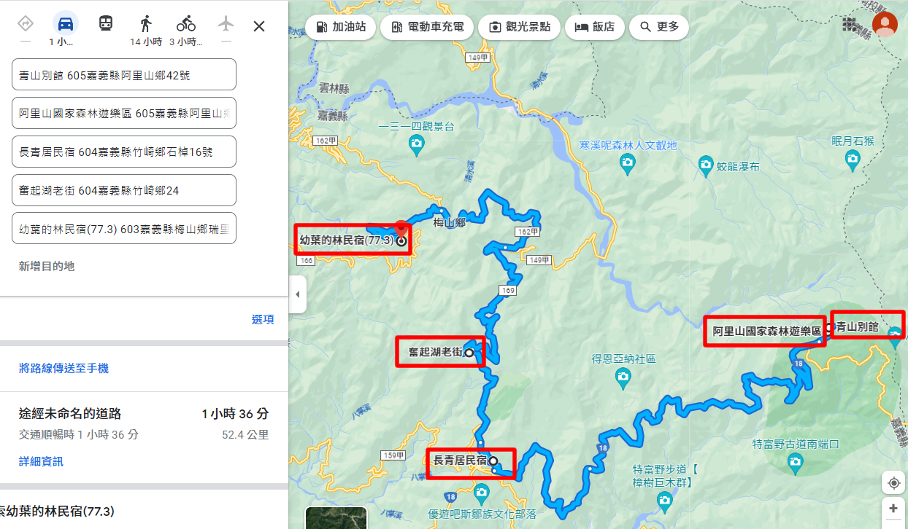Zoom in on the map
Screen dimensions: 908x529
893,509
